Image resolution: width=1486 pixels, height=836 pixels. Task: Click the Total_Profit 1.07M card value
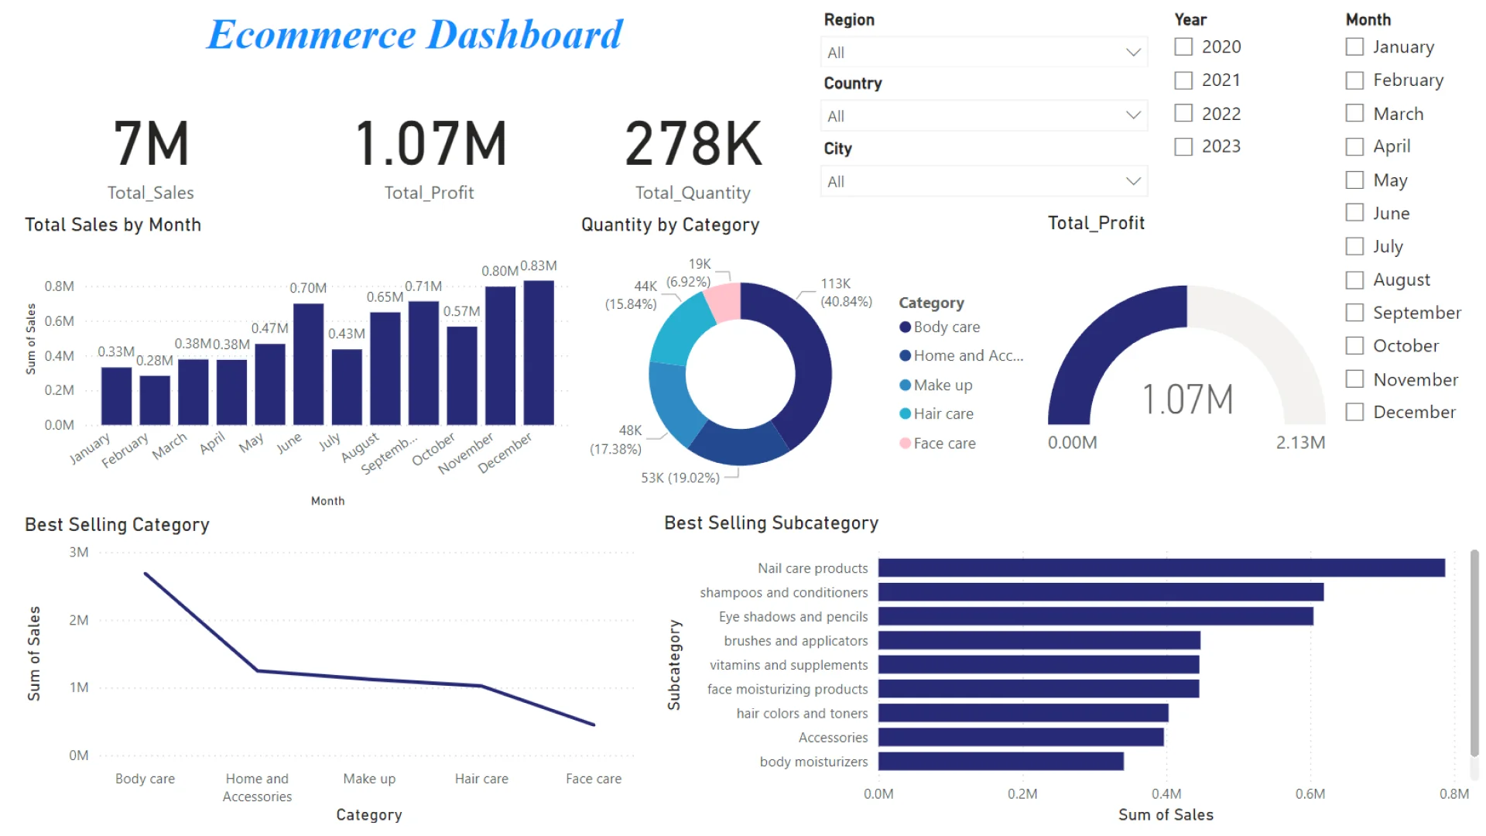[x=430, y=144]
